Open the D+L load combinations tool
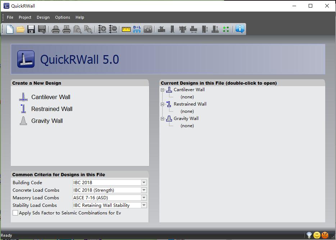This screenshot has width=336, height=240. pyautogui.click(x=137, y=29)
